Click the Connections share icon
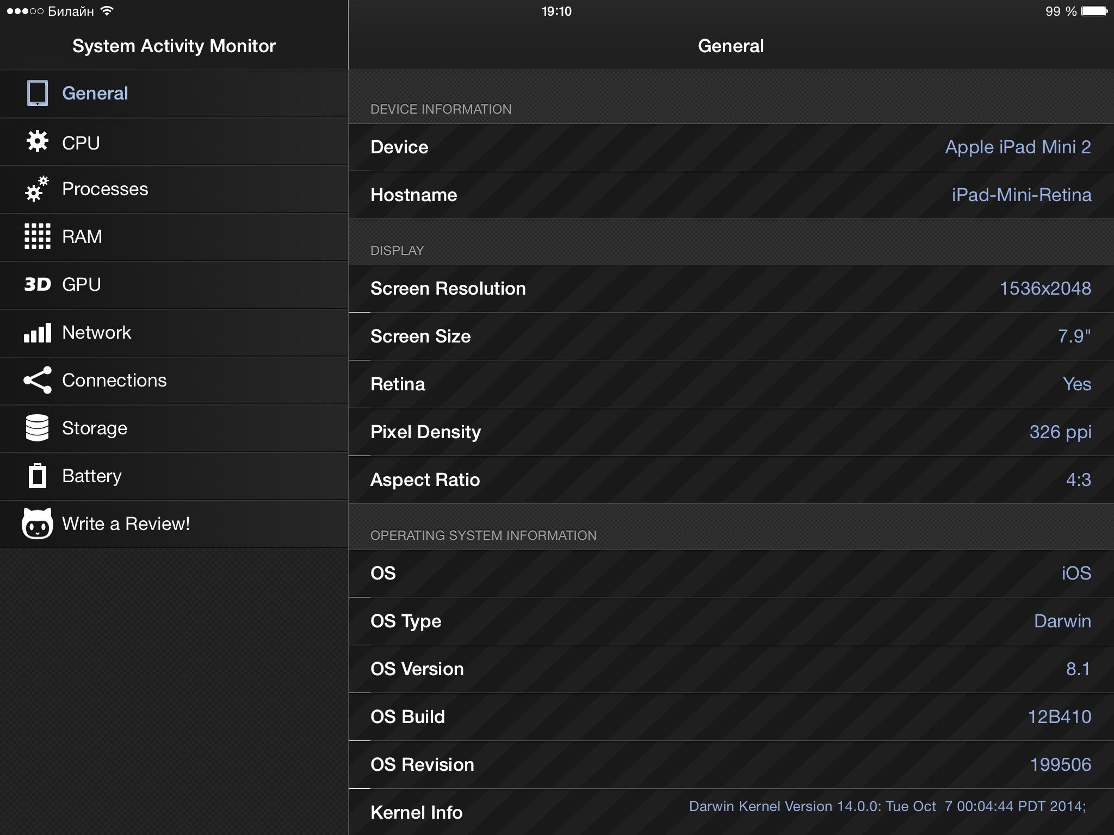 pyautogui.click(x=38, y=380)
